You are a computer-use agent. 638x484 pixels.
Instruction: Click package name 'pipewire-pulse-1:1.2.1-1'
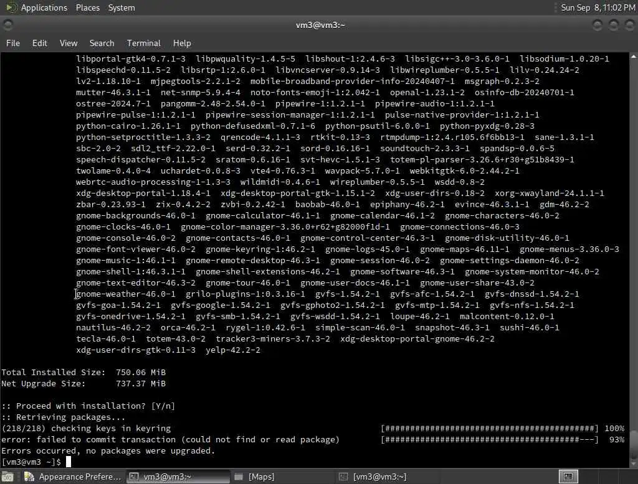[135, 114]
